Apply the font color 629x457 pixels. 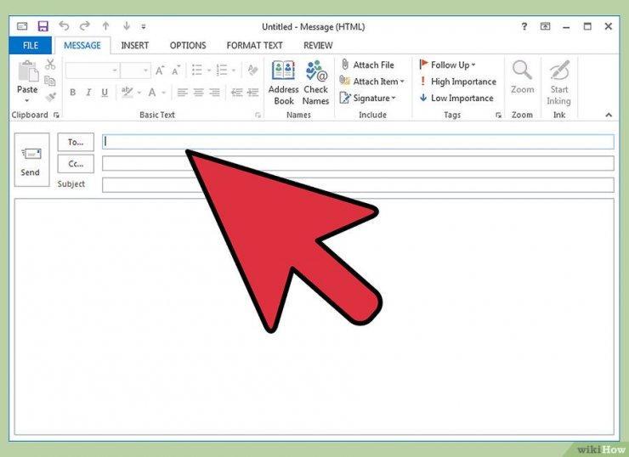[152, 93]
